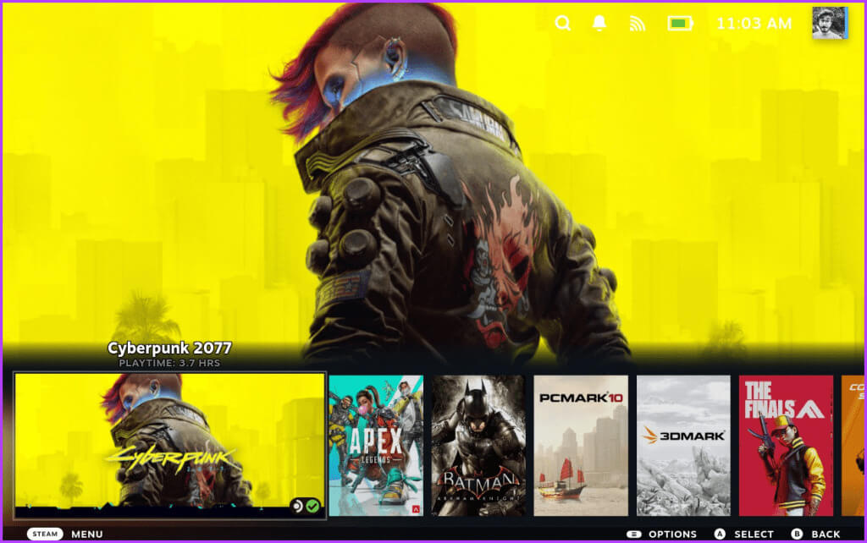Open the 3DMark tile

click(x=683, y=446)
